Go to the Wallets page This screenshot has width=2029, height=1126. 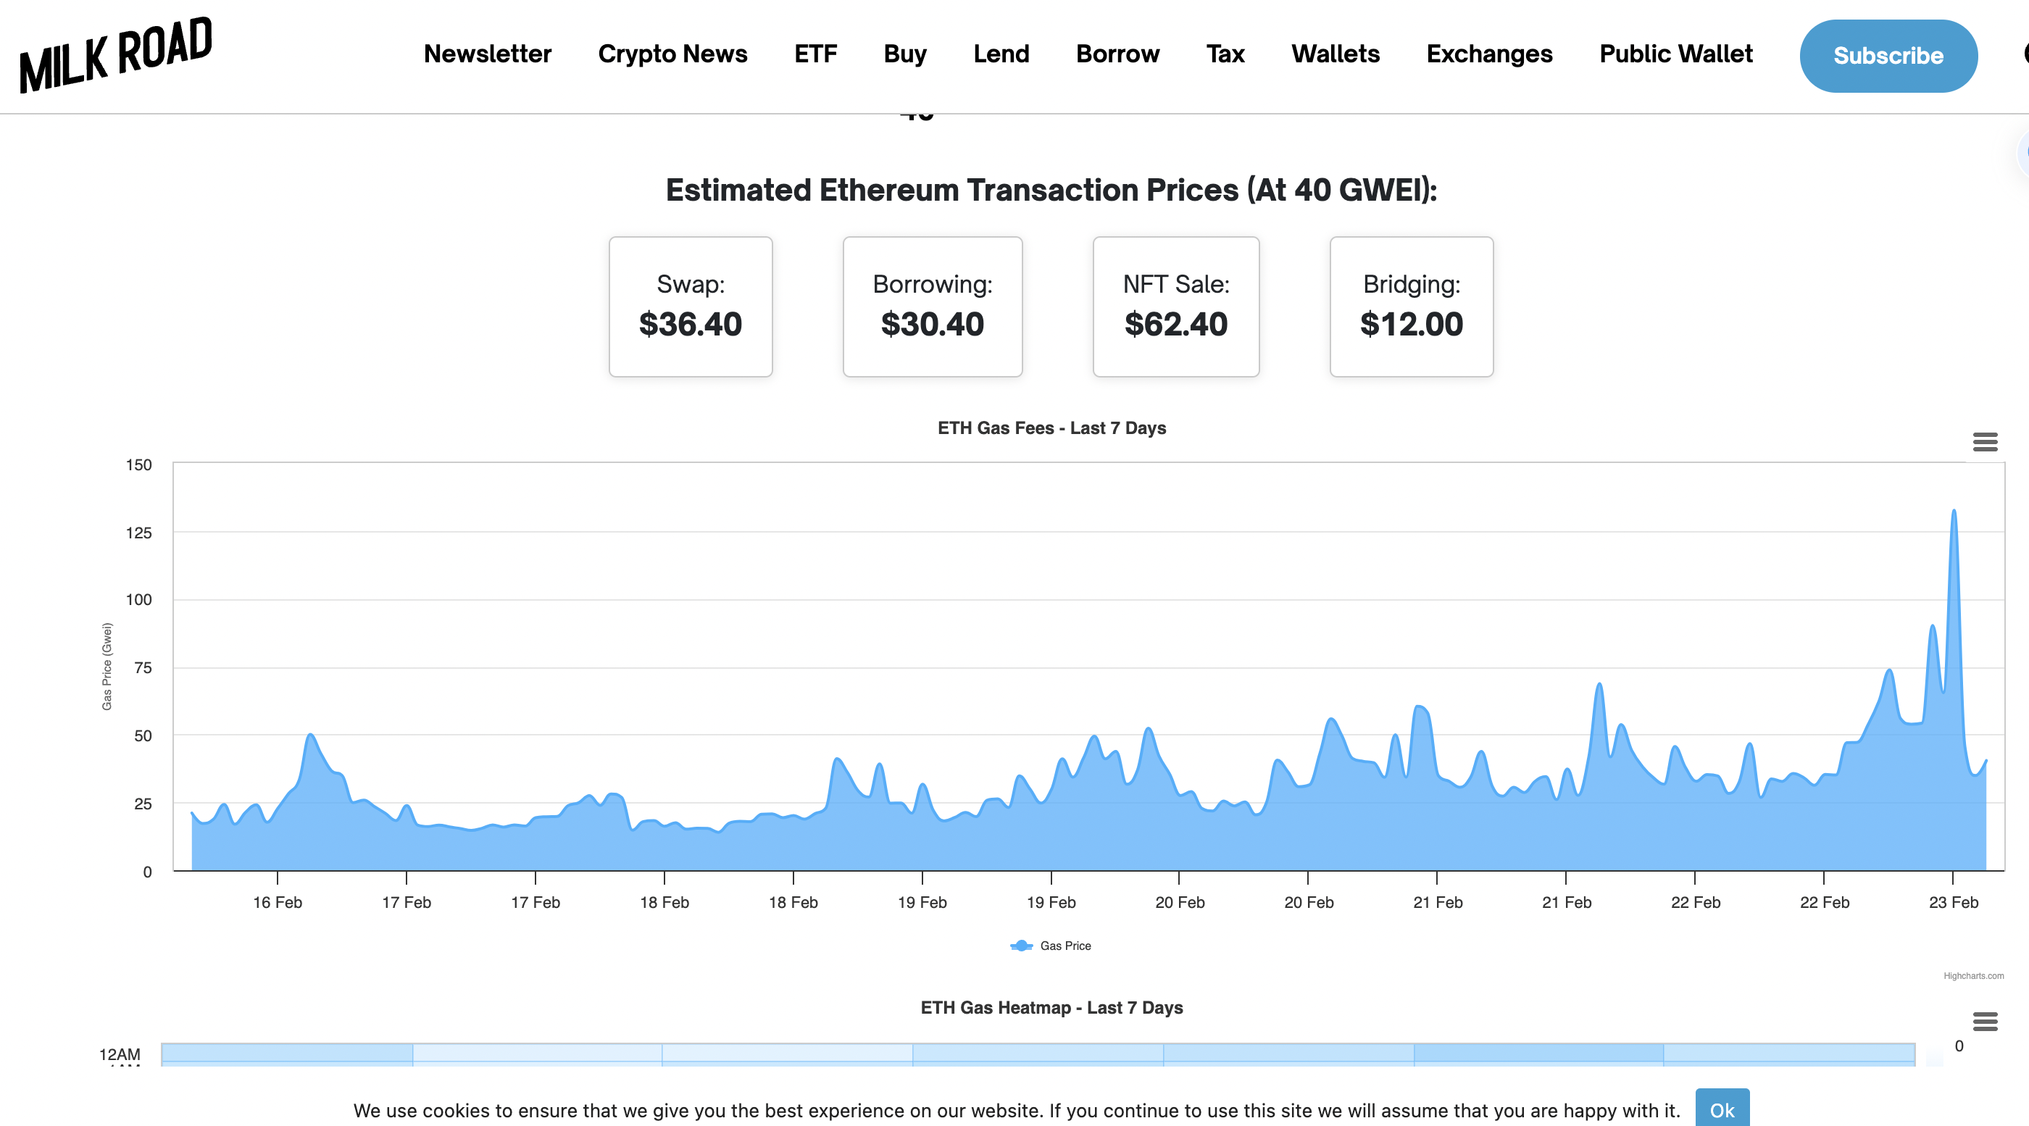pos(1335,54)
